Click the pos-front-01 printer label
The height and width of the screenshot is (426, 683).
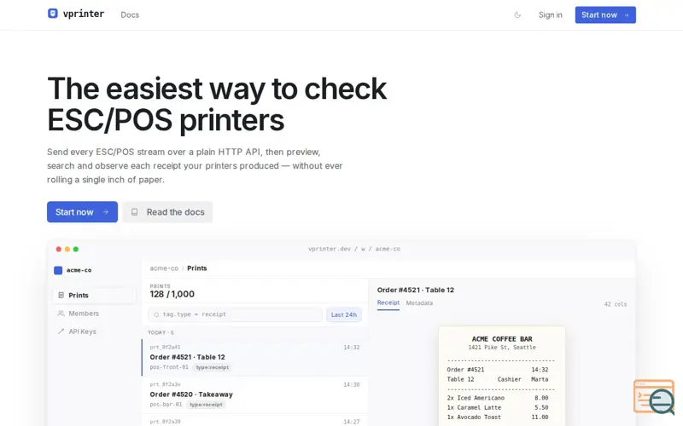(x=169, y=367)
